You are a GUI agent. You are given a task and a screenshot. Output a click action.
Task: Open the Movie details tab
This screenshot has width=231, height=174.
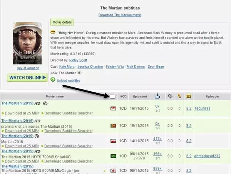62,23
